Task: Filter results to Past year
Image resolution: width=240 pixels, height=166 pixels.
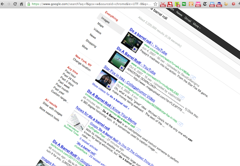Action: coord(59,91)
